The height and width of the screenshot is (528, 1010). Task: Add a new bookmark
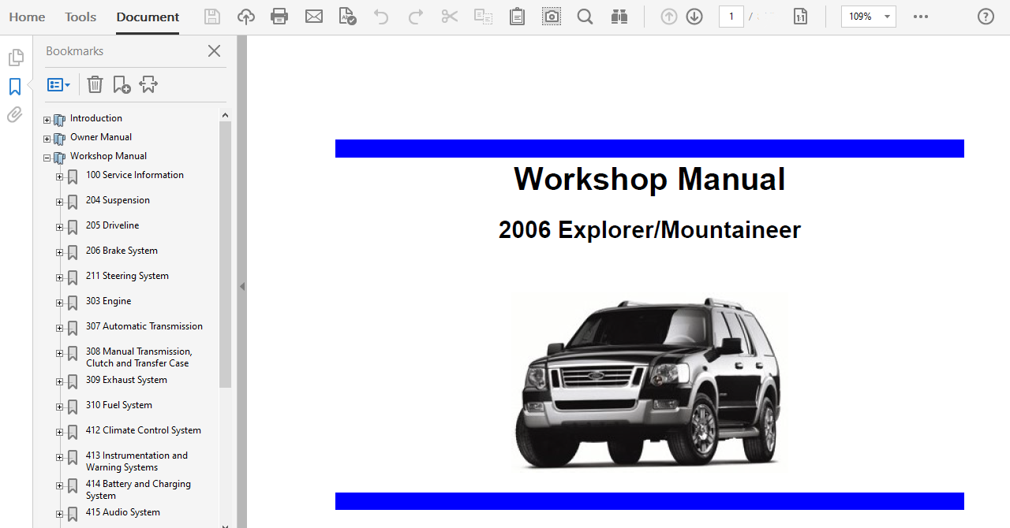[121, 84]
